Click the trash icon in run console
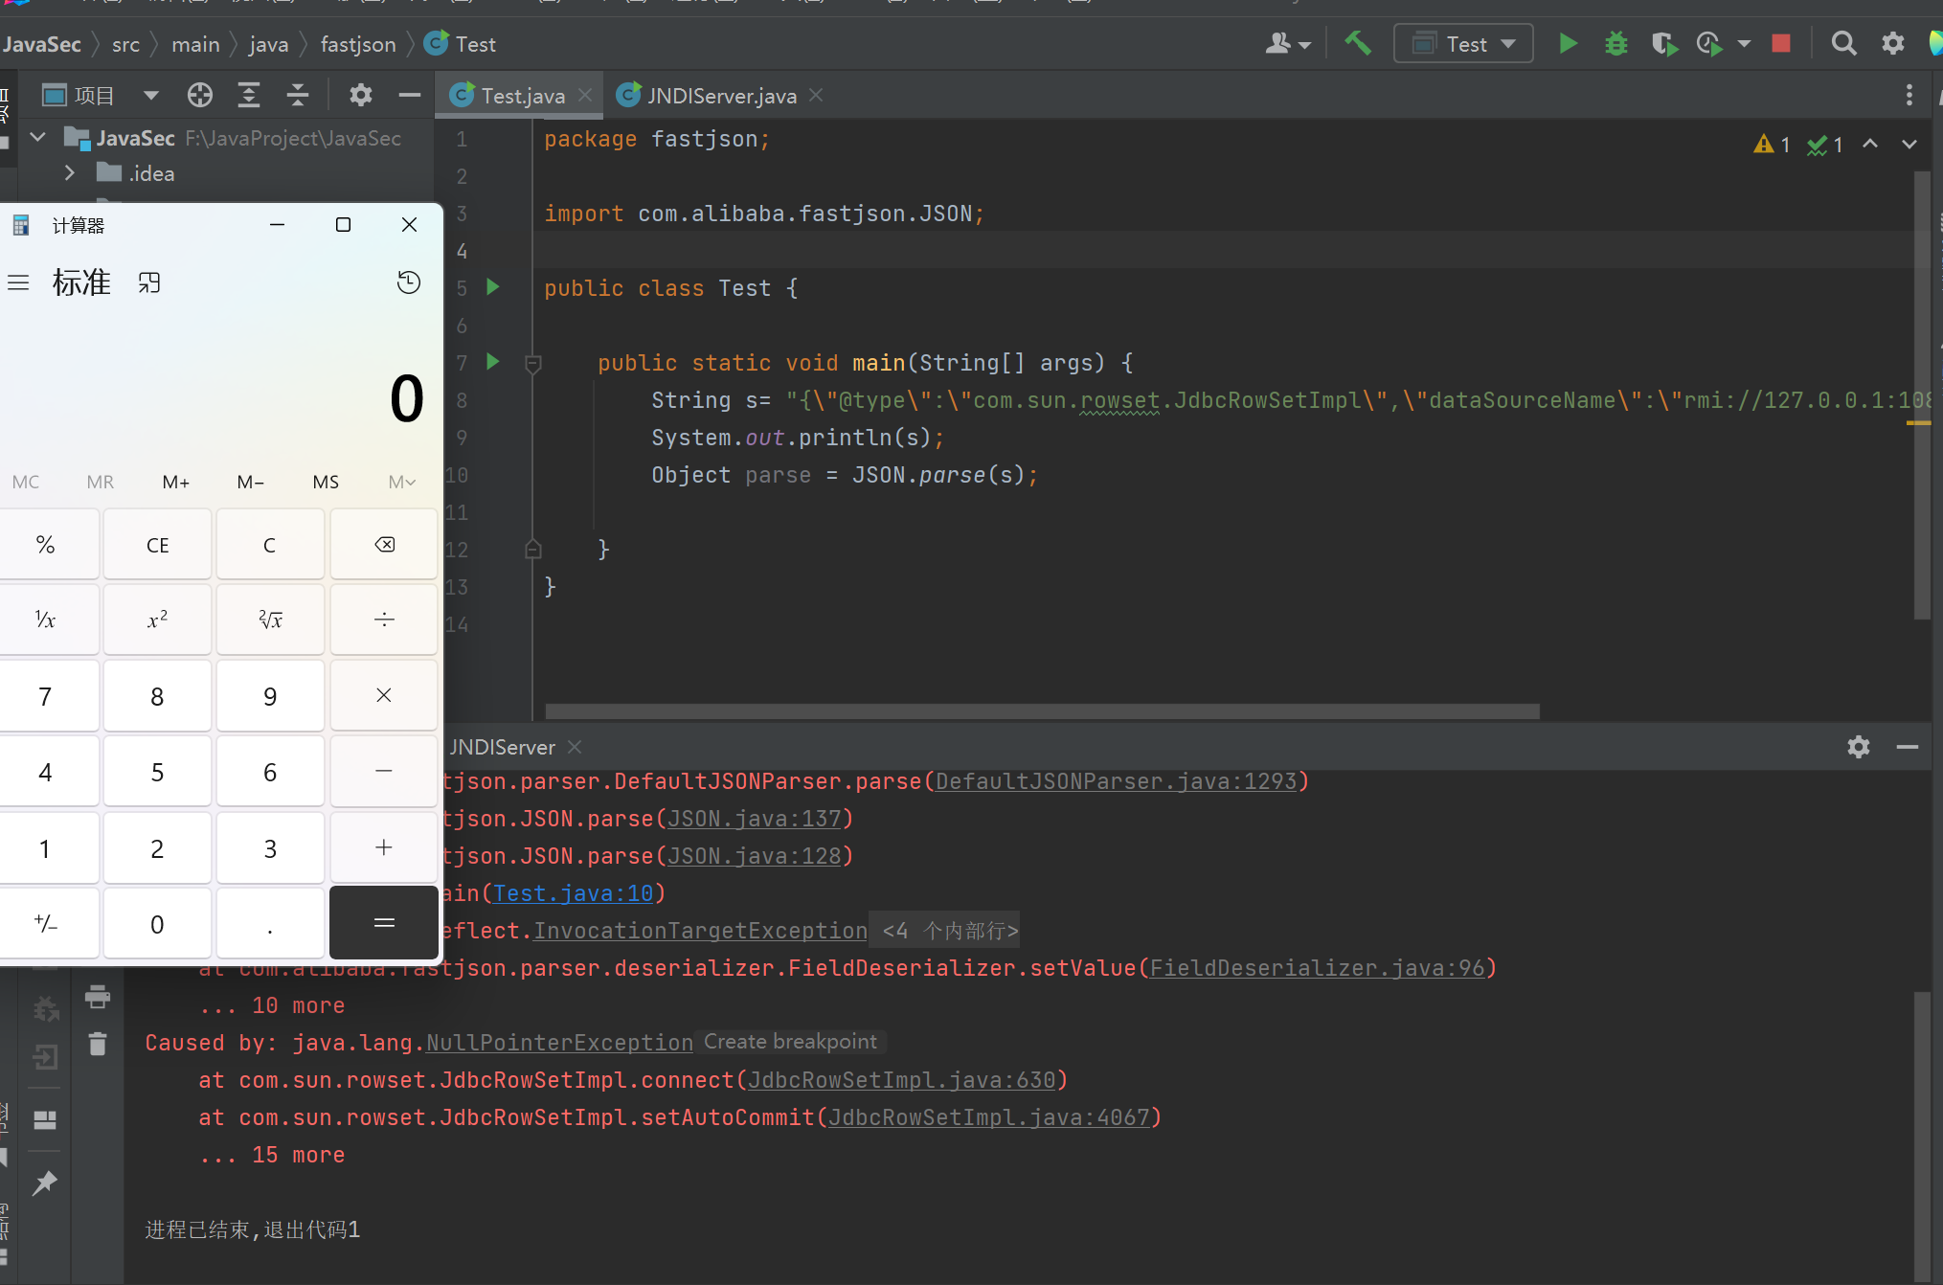 pyautogui.click(x=98, y=1044)
